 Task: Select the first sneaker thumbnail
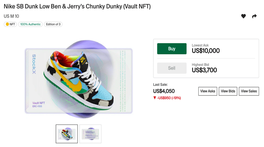(67, 134)
